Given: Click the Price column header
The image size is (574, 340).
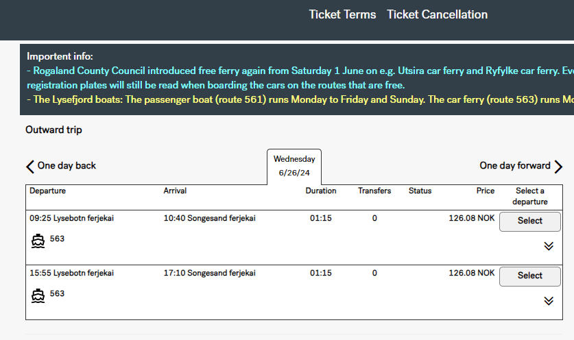Looking at the screenshot, I should tap(486, 191).
